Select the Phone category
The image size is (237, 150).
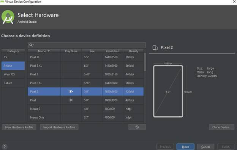click(13, 66)
